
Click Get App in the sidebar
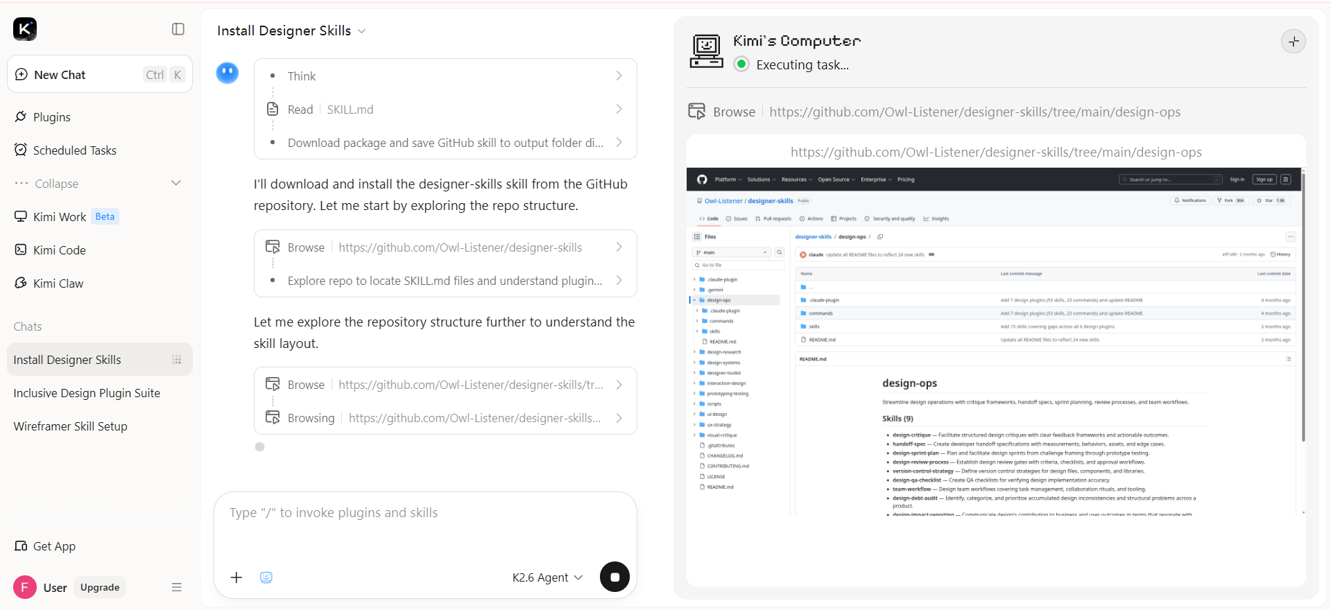click(x=46, y=546)
